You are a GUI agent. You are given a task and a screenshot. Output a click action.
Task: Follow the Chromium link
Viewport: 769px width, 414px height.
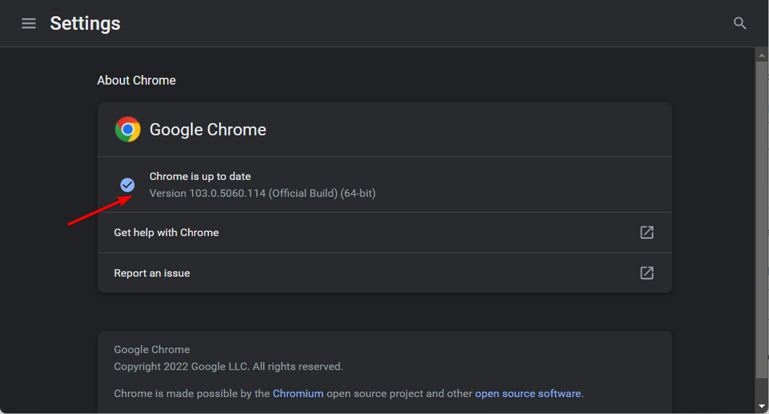(x=298, y=394)
